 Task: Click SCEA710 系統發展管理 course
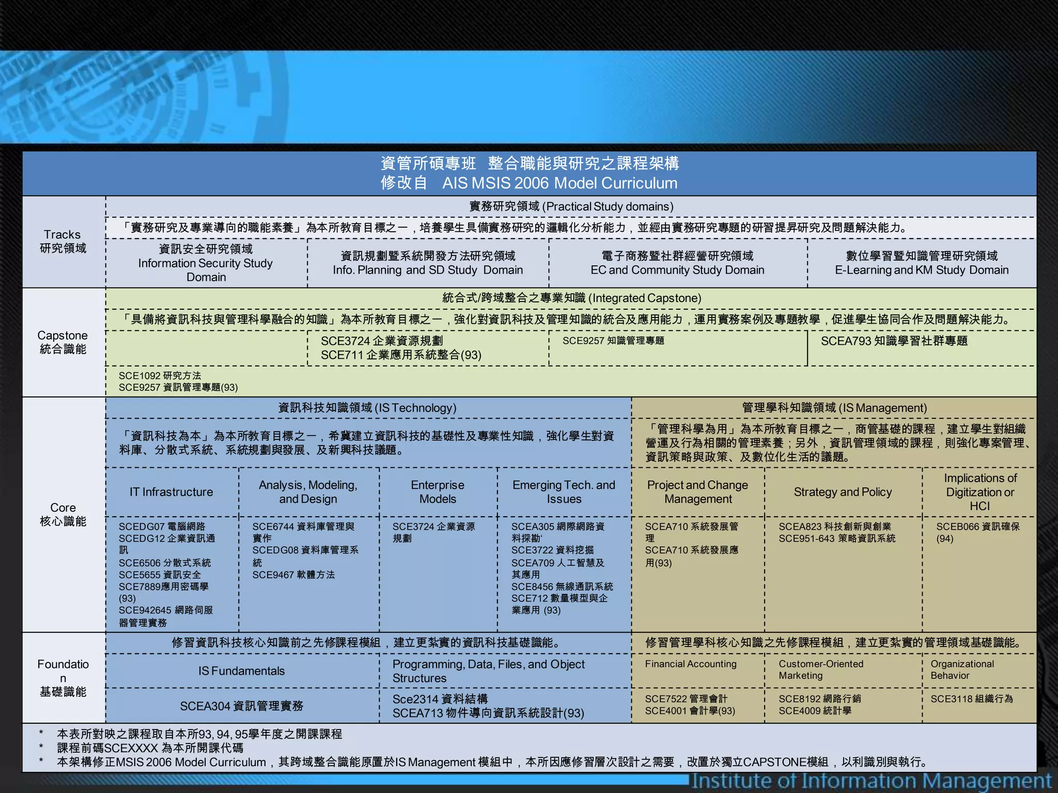tap(692, 532)
